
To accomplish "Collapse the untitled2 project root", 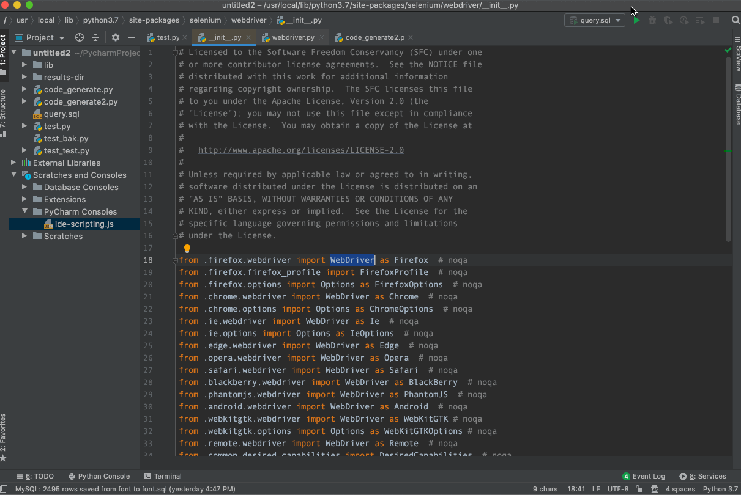I will [14, 53].
